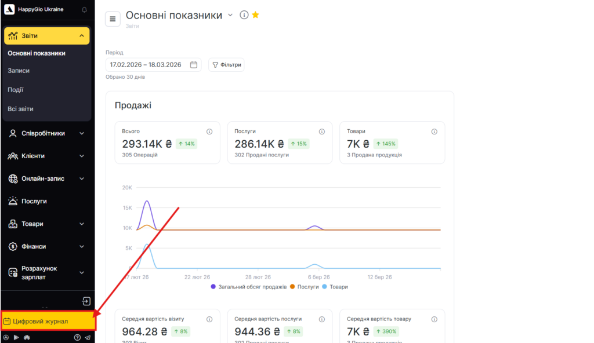The image size is (594, 343).
Task: Click the Huawei AppGallery icon
Action: coord(27,337)
